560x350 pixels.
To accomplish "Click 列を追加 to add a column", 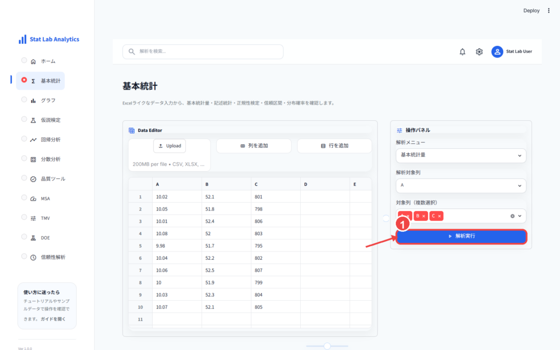I will (254, 145).
